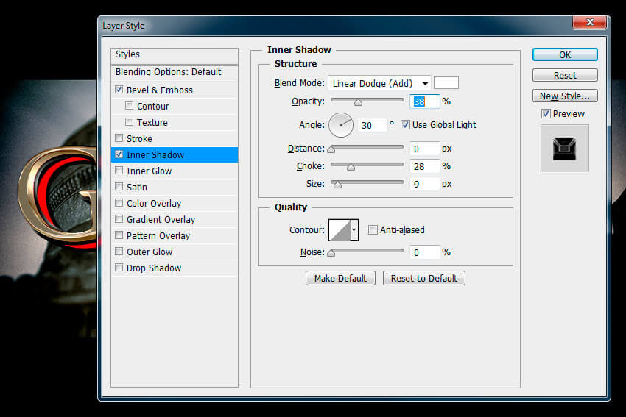
Task: Enable the Satin effect checkbox
Action: pos(119,187)
